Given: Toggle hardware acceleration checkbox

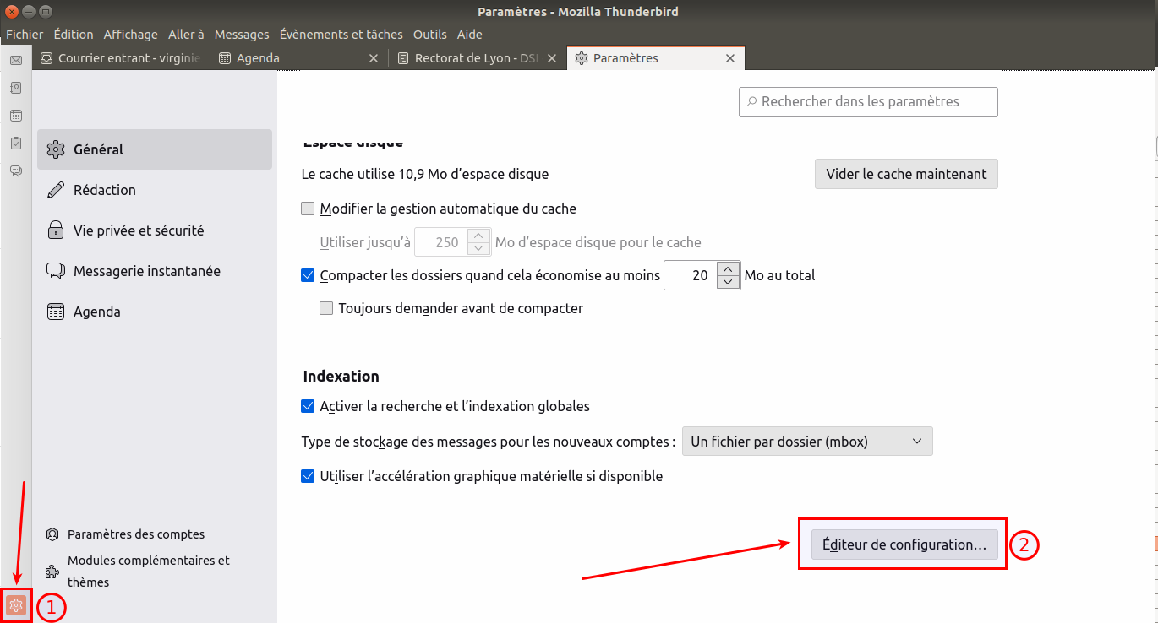Looking at the screenshot, I should click(x=308, y=476).
